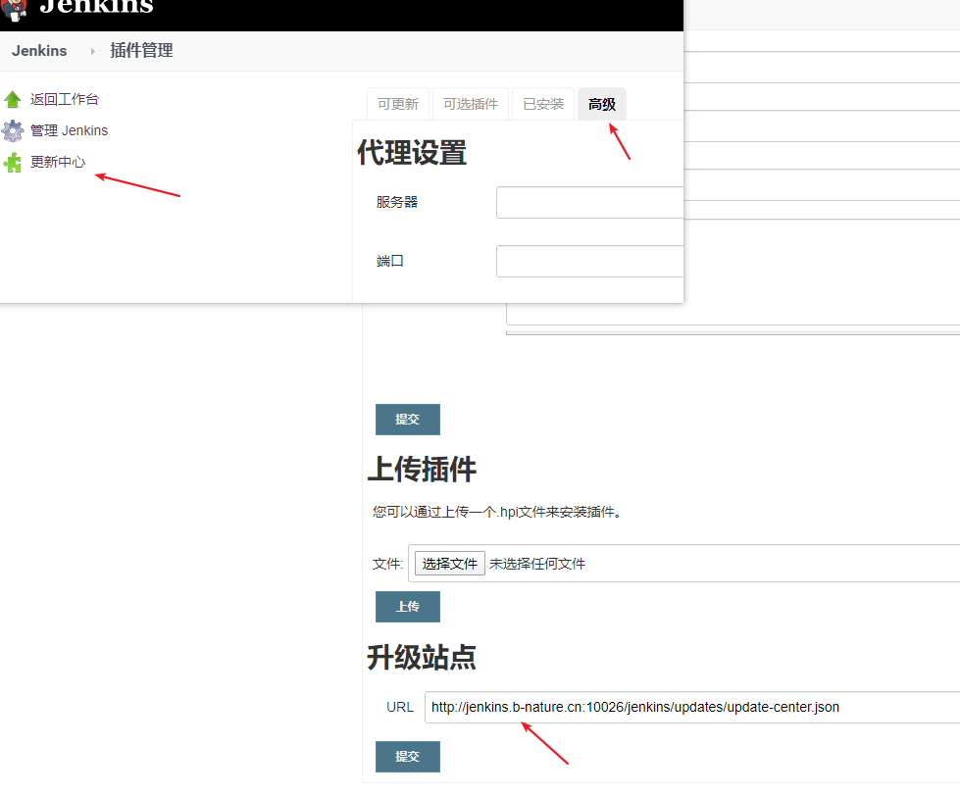960x797 pixels.
Task: Click the Jenkins header title
Action: pos(96,7)
